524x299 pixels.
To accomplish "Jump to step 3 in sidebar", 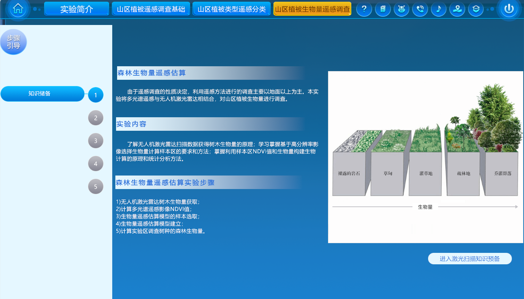I will 96,141.
